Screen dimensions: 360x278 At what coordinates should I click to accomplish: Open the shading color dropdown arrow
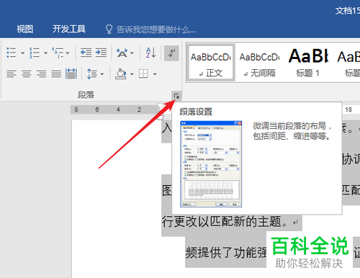pyautogui.click(x=132, y=74)
